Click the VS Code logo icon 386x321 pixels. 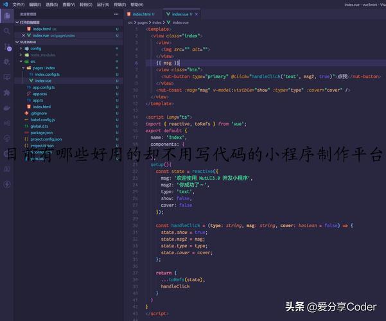coord(5,4)
